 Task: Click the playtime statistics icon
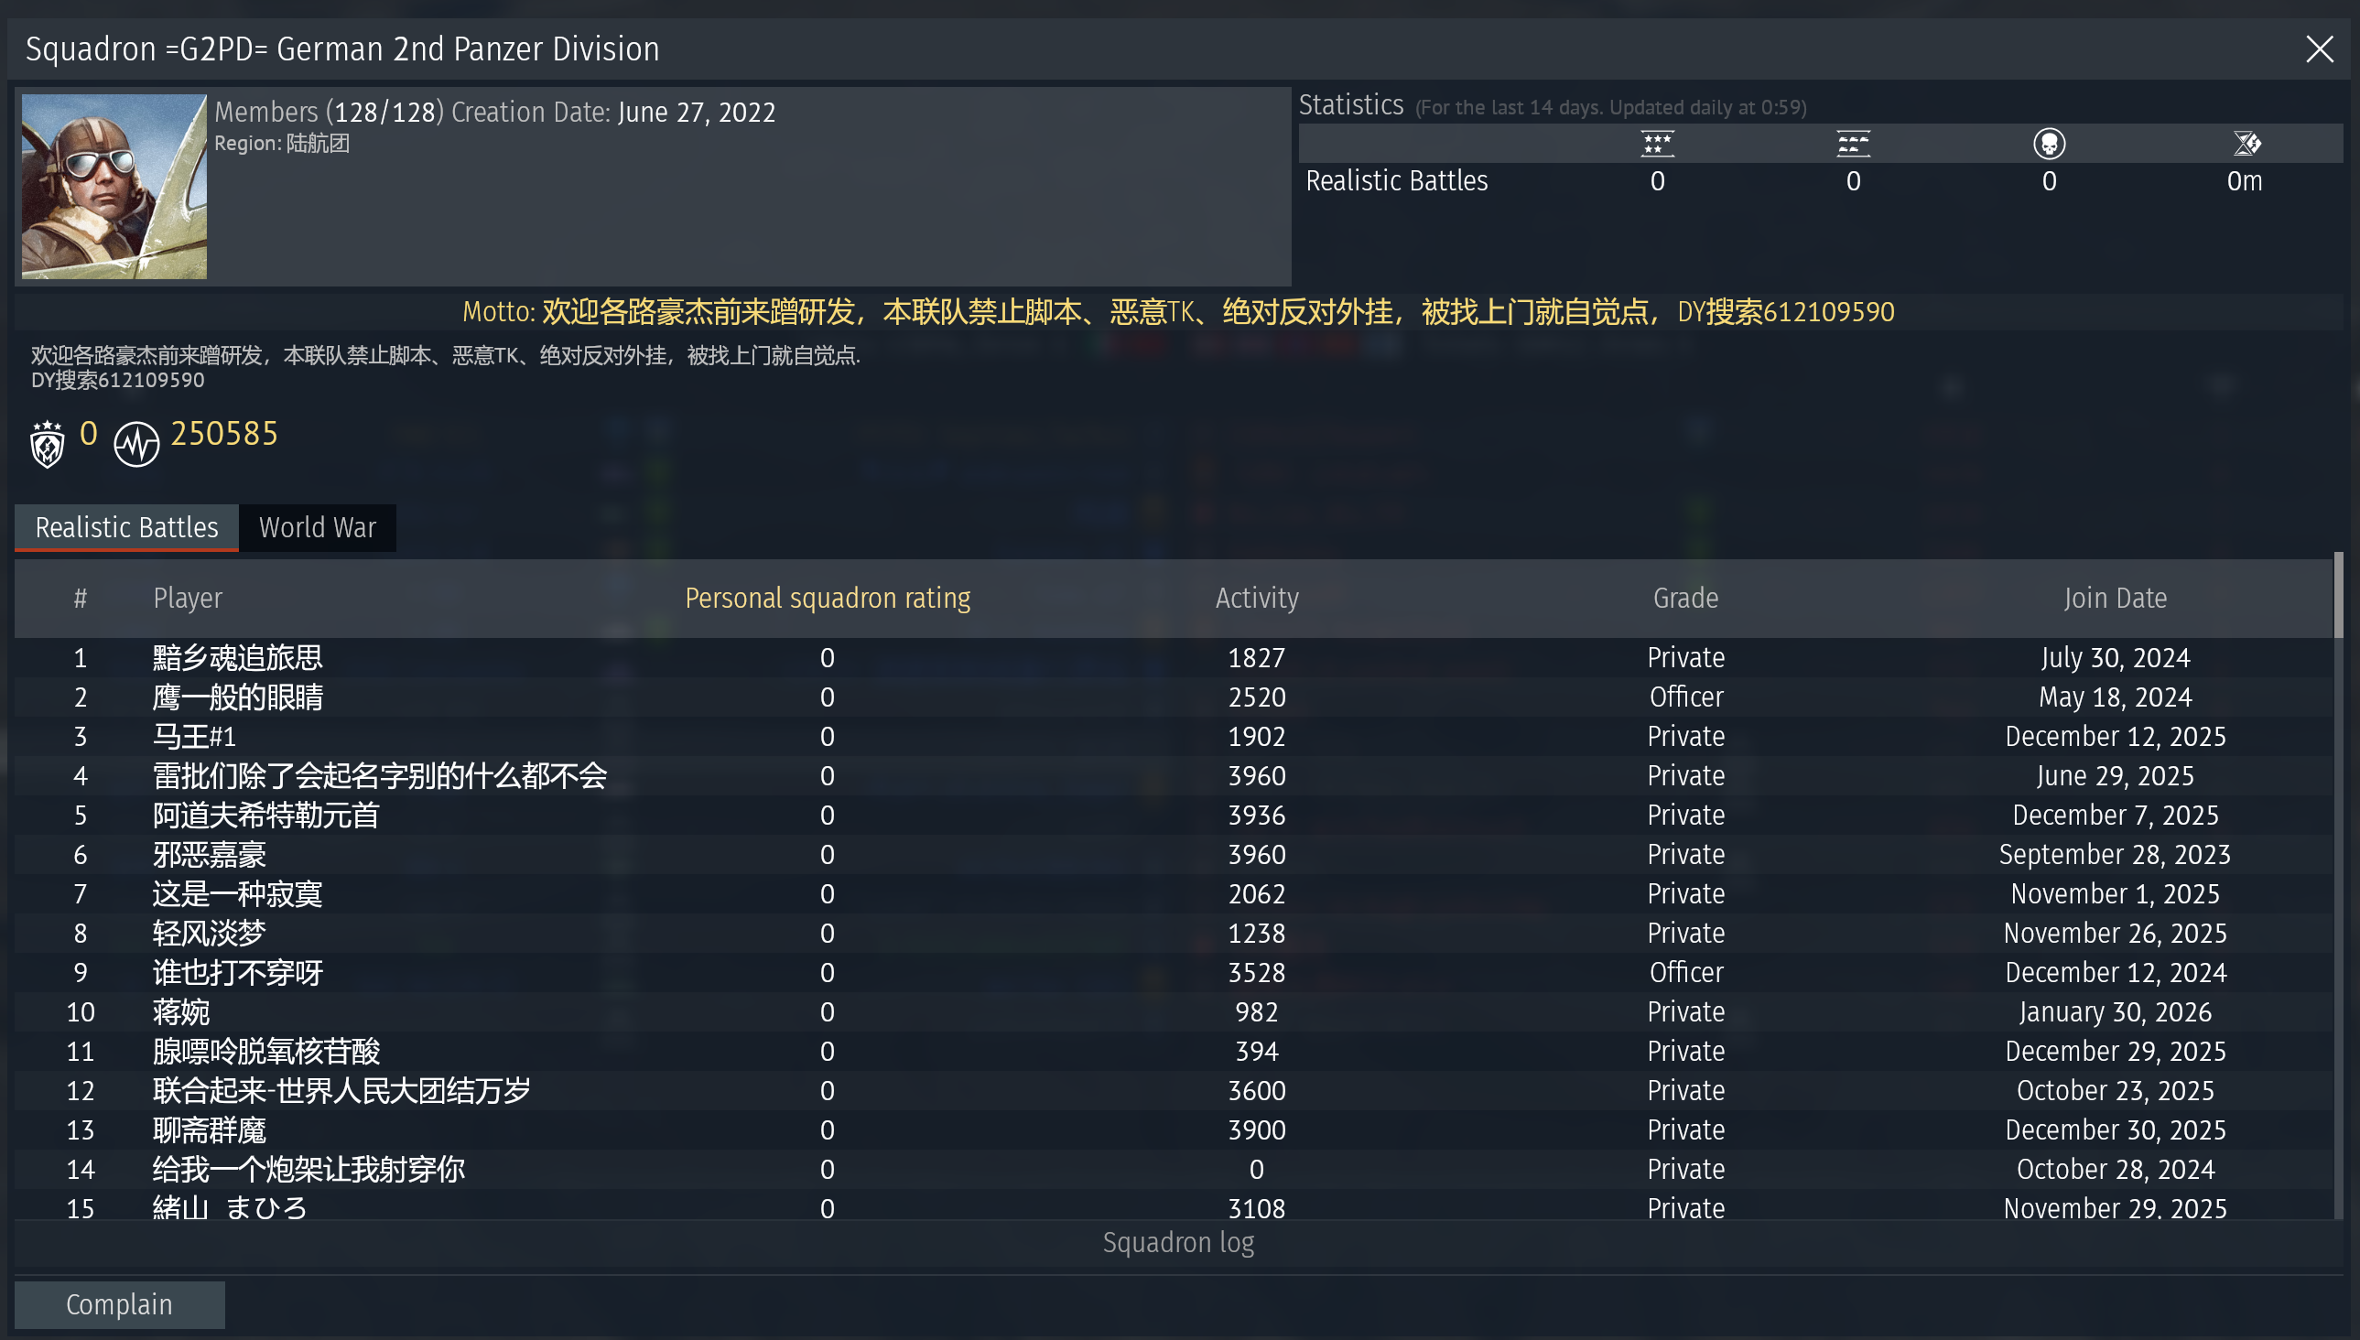2246,144
